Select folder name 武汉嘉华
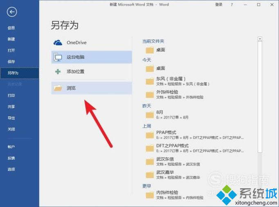279x207 pixels. 165,172
